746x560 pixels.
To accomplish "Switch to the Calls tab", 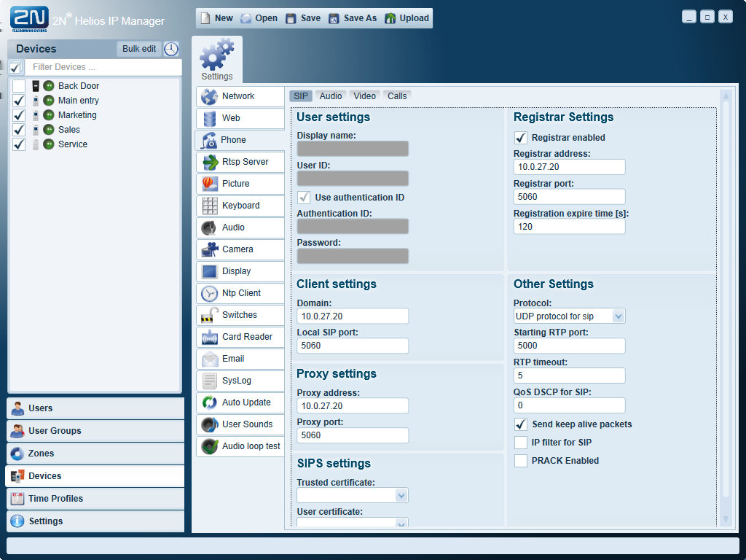I will pos(397,96).
